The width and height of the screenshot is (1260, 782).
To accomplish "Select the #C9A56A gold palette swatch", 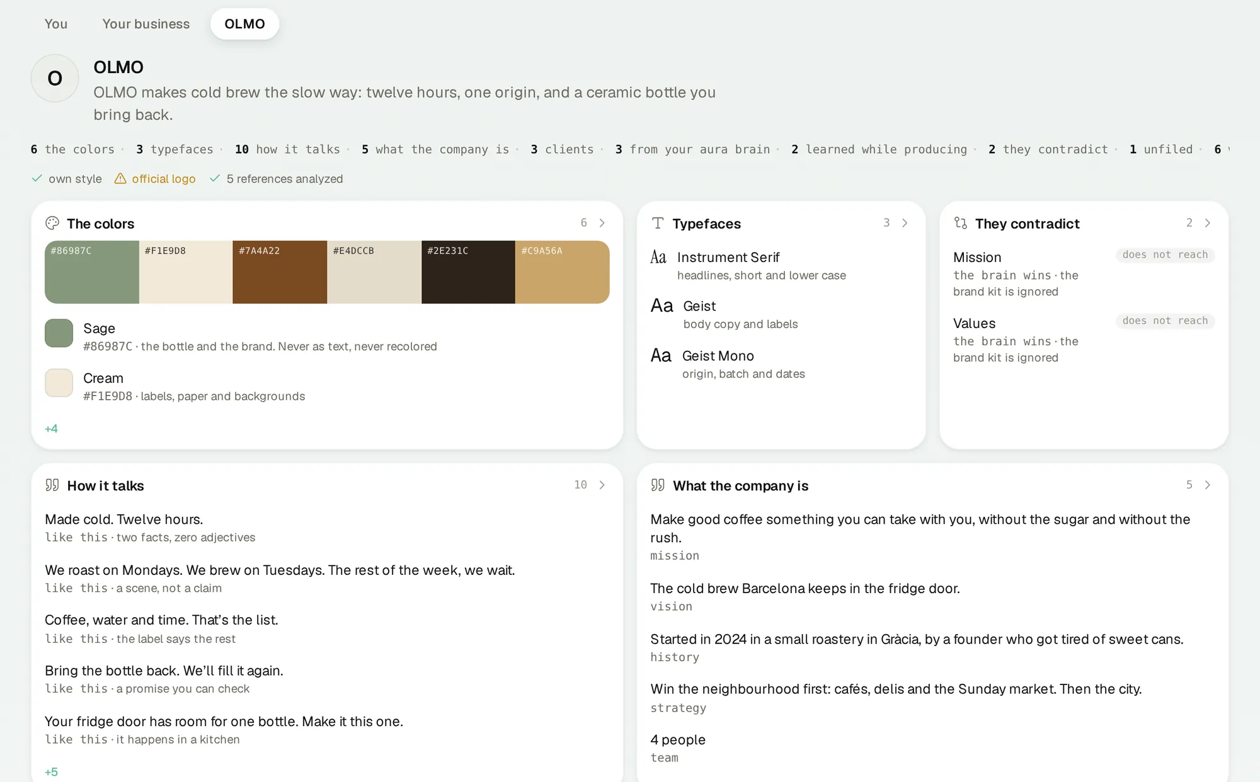I will (563, 272).
